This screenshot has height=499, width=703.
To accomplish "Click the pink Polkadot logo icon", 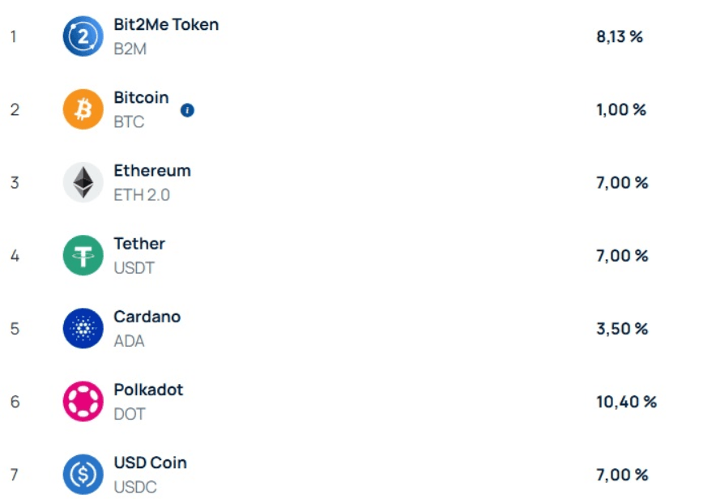I will coord(83,401).
